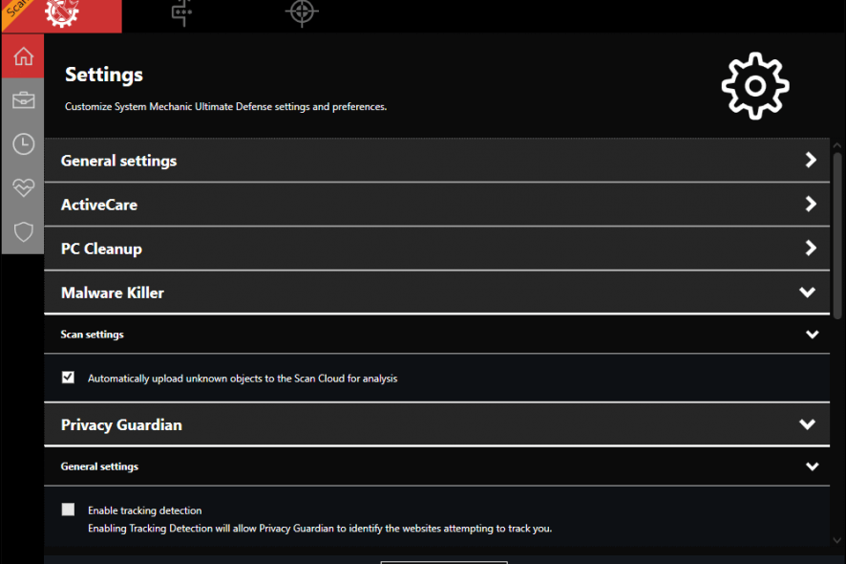Click the Scan settings subheading label

coord(93,335)
